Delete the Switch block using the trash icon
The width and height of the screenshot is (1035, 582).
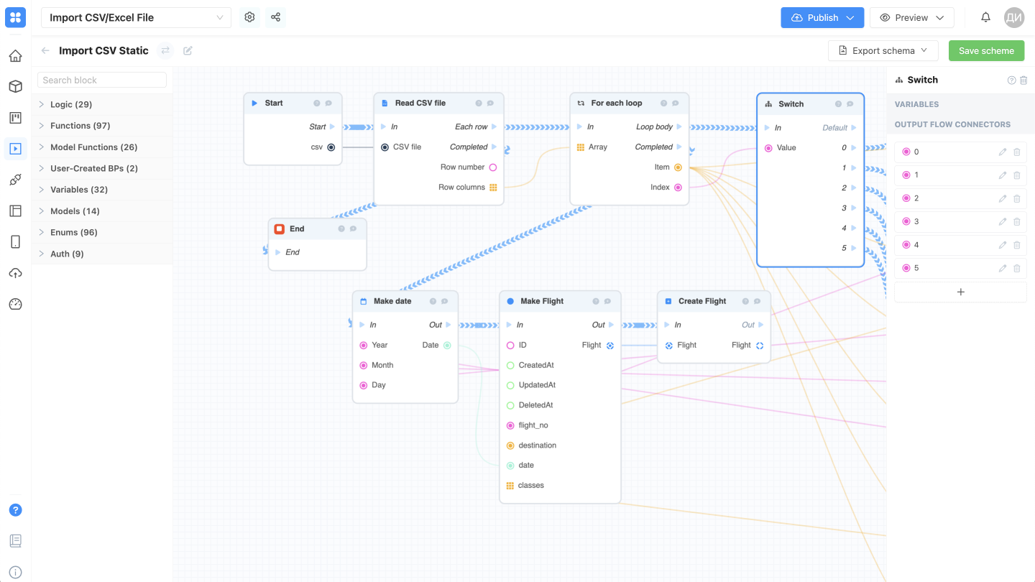[1023, 80]
